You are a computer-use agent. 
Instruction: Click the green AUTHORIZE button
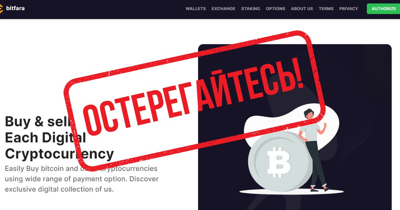click(383, 9)
